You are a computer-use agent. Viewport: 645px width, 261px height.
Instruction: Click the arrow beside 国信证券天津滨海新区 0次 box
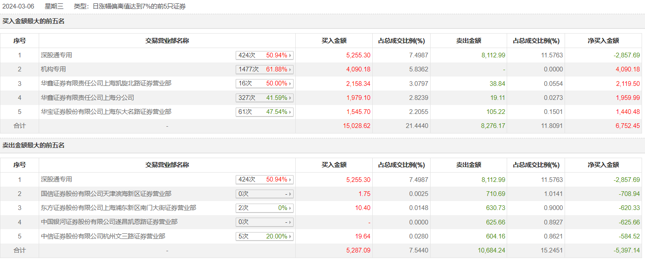coord(291,194)
